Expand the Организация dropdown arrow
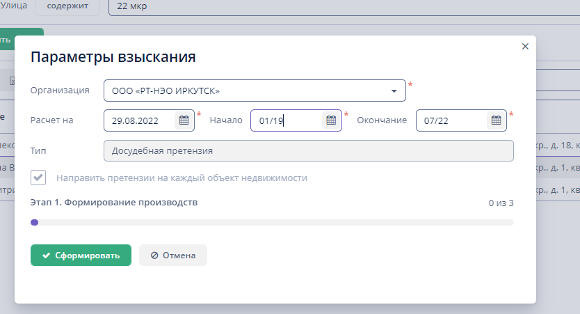This screenshot has height=314, width=580. click(x=394, y=91)
